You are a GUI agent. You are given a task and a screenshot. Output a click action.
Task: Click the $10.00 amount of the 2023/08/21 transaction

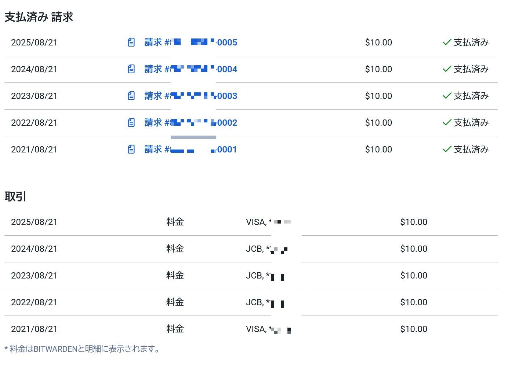[414, 276]
